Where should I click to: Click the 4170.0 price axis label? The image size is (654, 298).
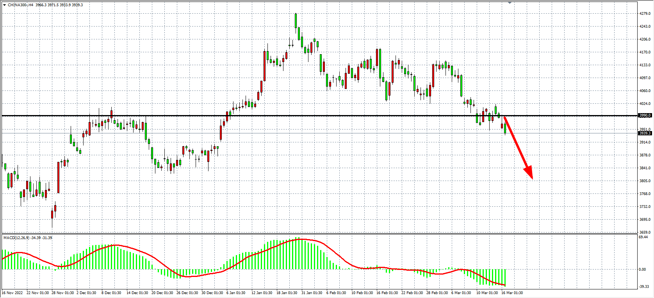point(645,52)
